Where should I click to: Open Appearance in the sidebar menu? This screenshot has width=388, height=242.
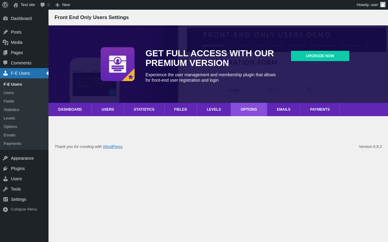24,158
